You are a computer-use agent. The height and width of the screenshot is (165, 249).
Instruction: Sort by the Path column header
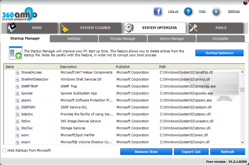pyautogui.click(x=198, y=67)
